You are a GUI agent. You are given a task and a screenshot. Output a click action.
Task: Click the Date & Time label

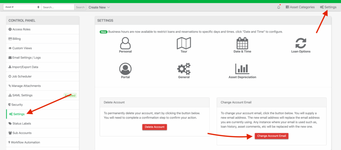[242, 51]
